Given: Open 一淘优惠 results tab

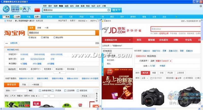Looking at the screenshot, I should pos(35,85).
